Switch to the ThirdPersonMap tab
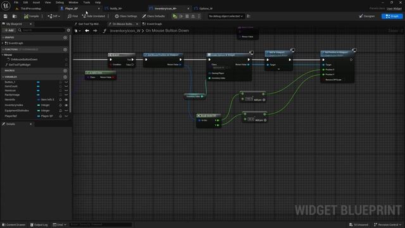Image resolution: width=405 pixels, height=228 pixels. point(31,8)
